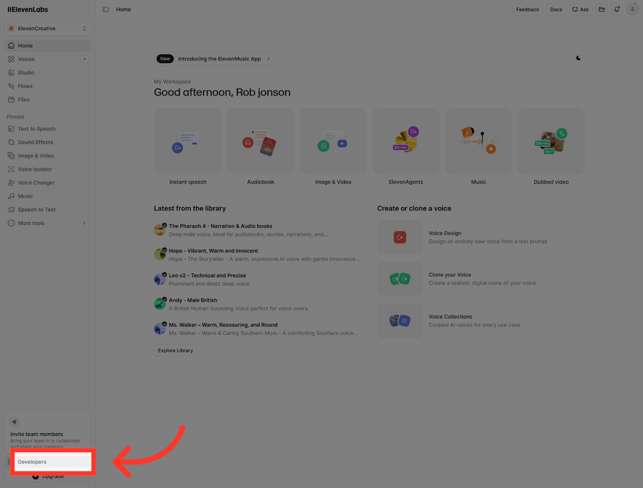Open The Pharaoh 4 voice entry
This screenshot has height=488, width=643.
257,230
